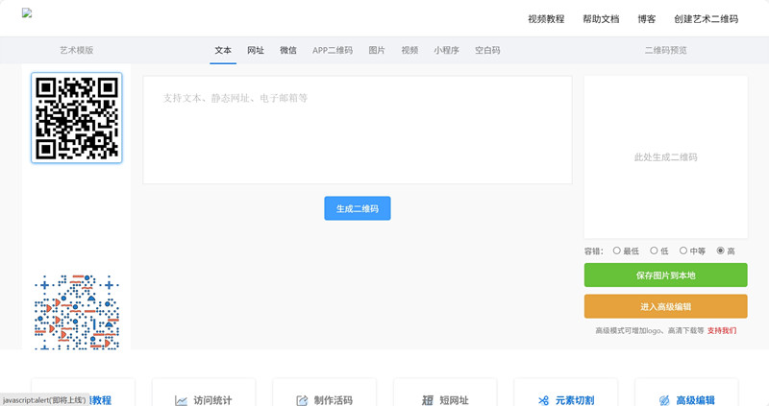Viewport: 769px width, 406px height.
Task: Open the 制作活码 card label
Action: [333, 400]
